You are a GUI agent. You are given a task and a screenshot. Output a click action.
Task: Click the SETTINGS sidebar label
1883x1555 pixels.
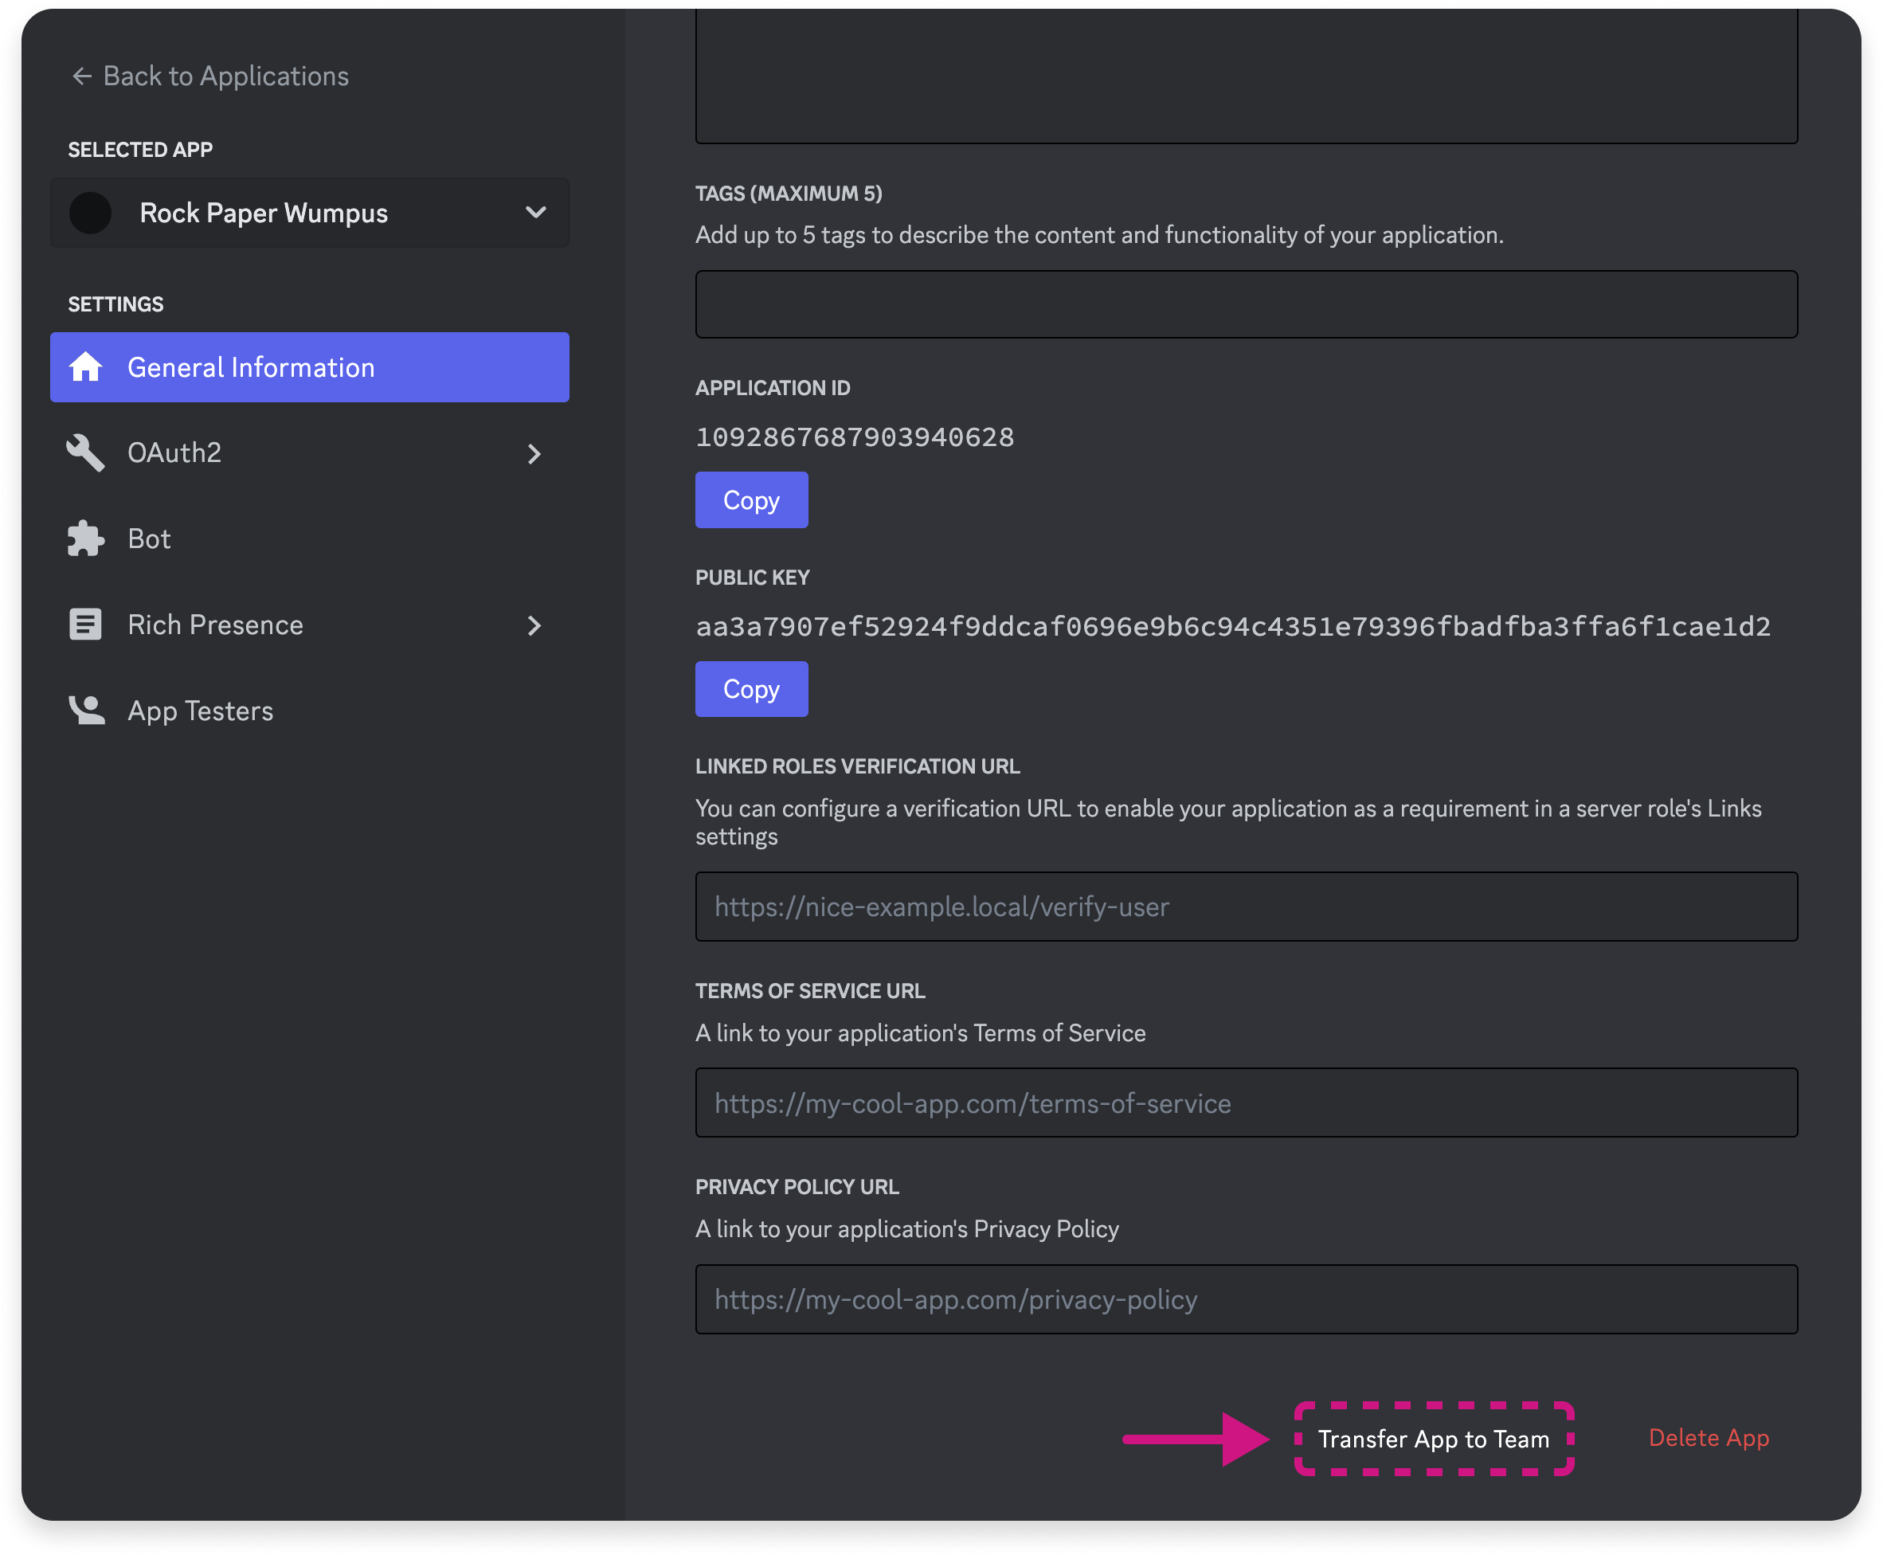[x=115, y=304]
